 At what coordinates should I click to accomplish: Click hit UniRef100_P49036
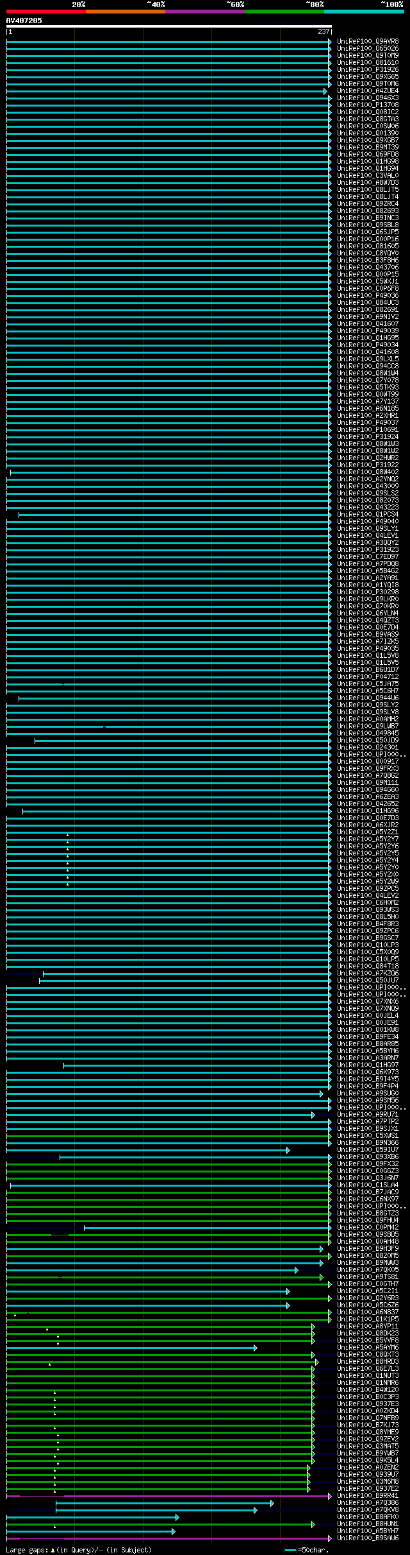(x=368, y=295)
